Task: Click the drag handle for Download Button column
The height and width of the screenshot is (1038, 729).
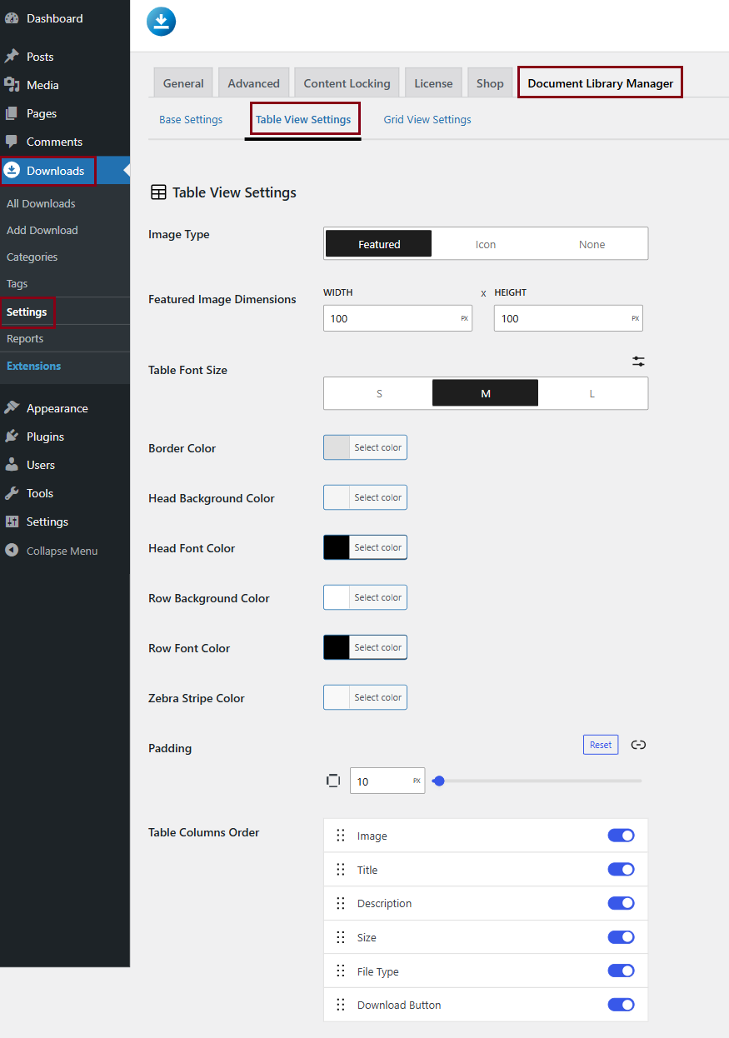Action: (x=340, y=1005)
